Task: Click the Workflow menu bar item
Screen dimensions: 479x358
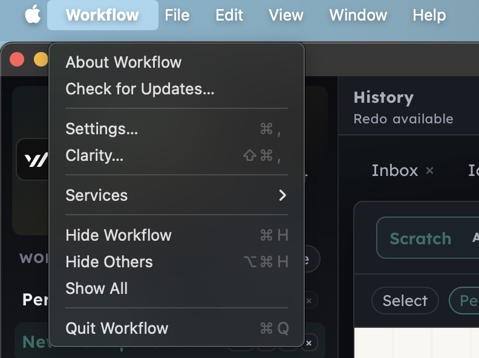Action: point(102,15)
